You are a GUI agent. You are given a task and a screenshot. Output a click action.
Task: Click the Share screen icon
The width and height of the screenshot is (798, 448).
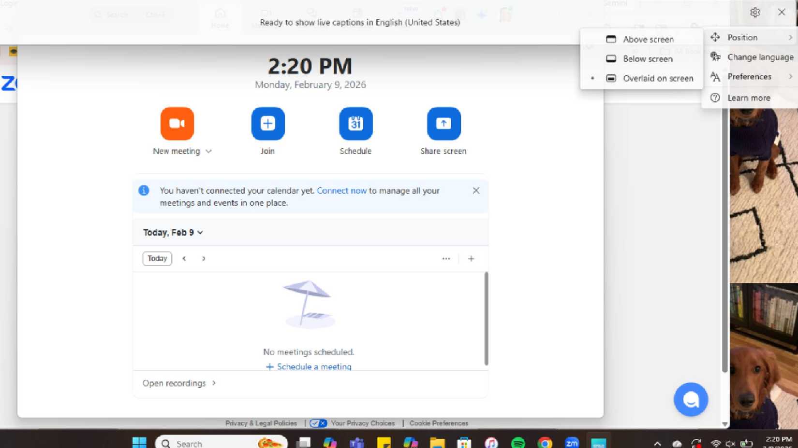443,124
